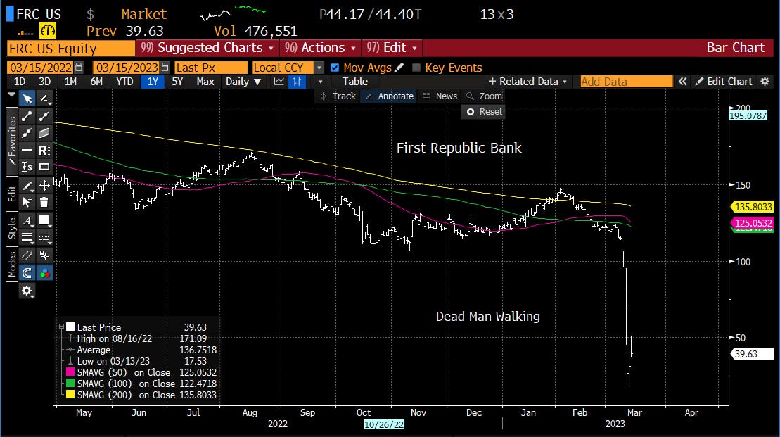Select the parallel channel tool

(x=45, y=133)
